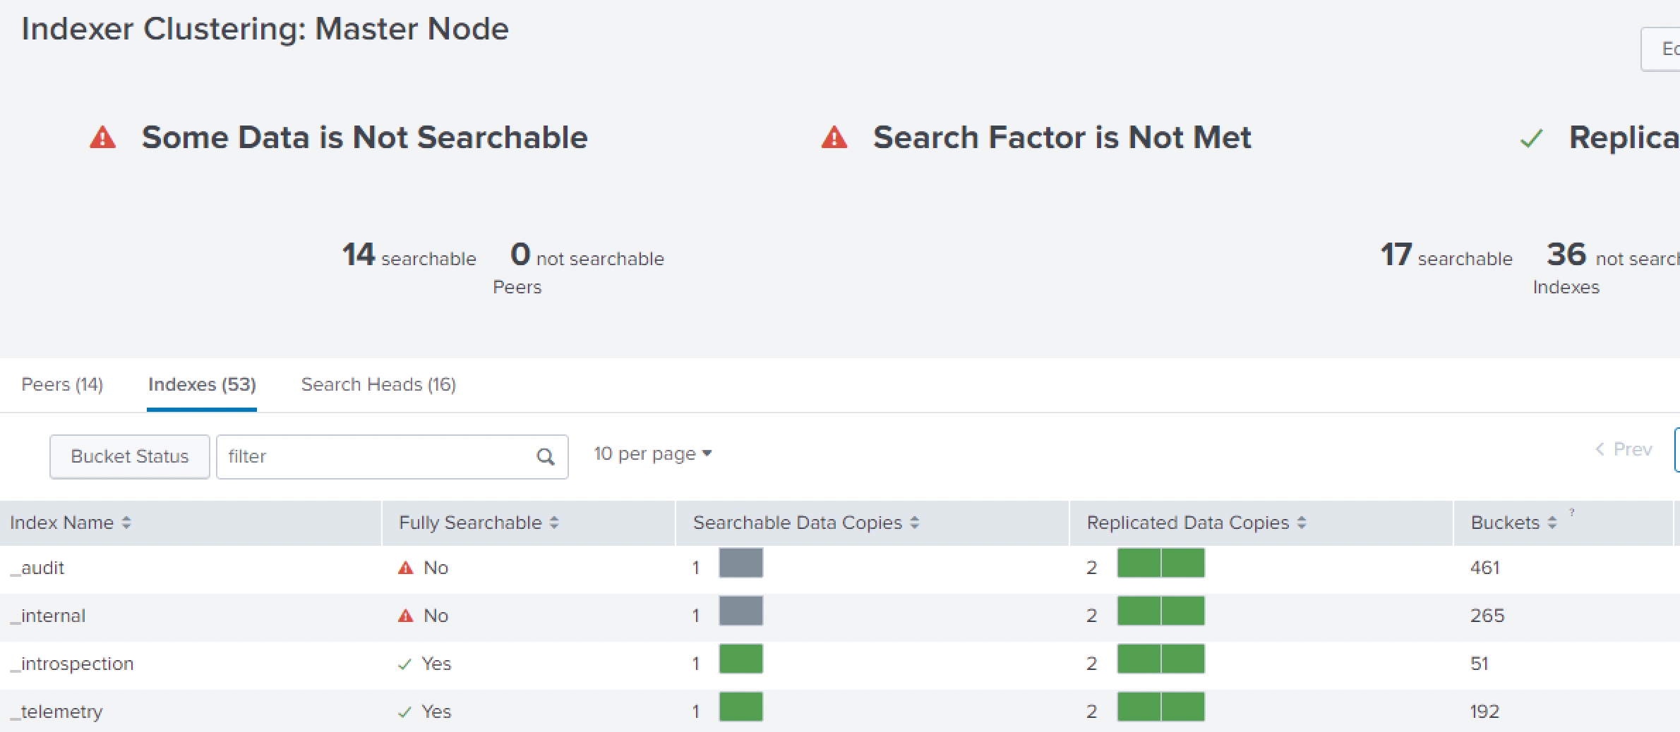This screenshot has width=1680, height=732.
Task: Click the warning triangle in the _internal row
Action: (x=404, y=615)
